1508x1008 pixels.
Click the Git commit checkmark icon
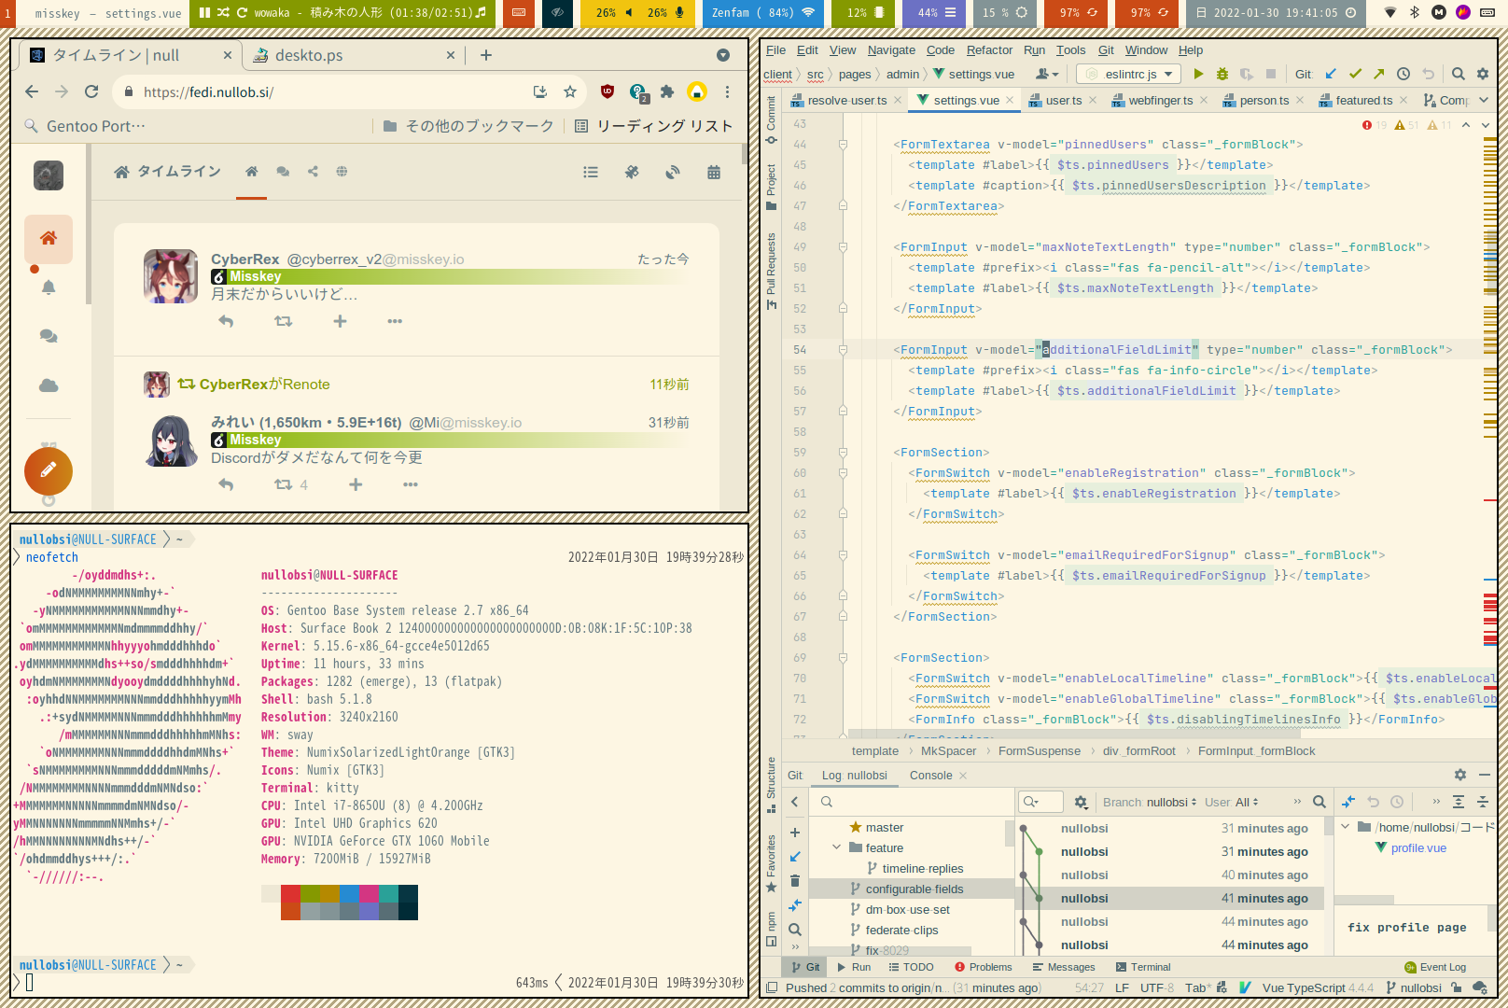pyautogui.click(x=1355, y=74)
